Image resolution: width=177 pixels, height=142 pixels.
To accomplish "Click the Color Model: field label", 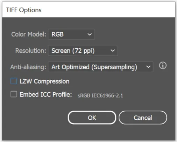I will point(29,34).
